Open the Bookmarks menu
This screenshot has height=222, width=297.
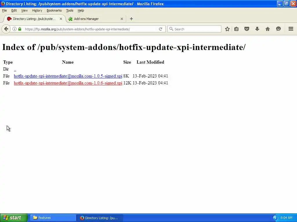[54, 10]
